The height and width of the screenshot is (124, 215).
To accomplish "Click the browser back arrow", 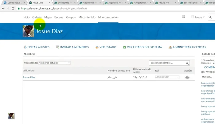I will pos(3,9).
